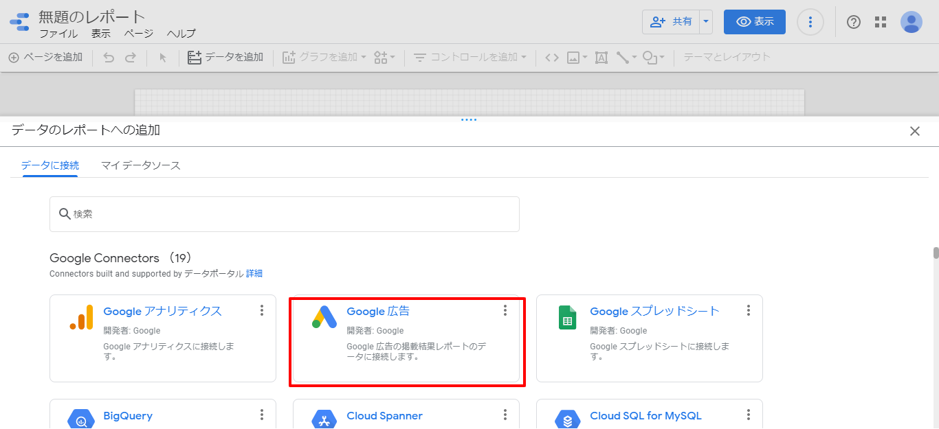Click the 検索 connector search field
939x429 pixels.
285,214
